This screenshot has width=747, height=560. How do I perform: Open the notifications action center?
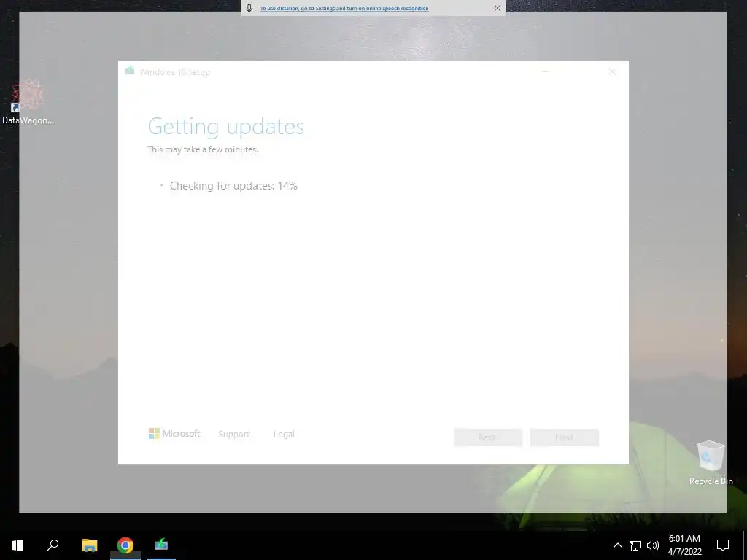[723, 545]
